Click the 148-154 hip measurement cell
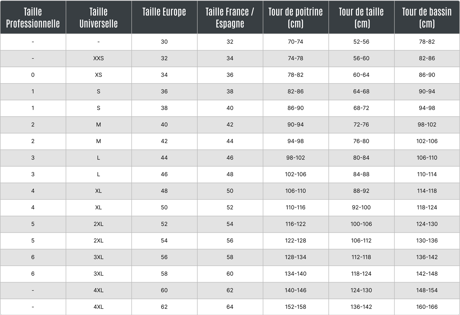 (427, 290)
